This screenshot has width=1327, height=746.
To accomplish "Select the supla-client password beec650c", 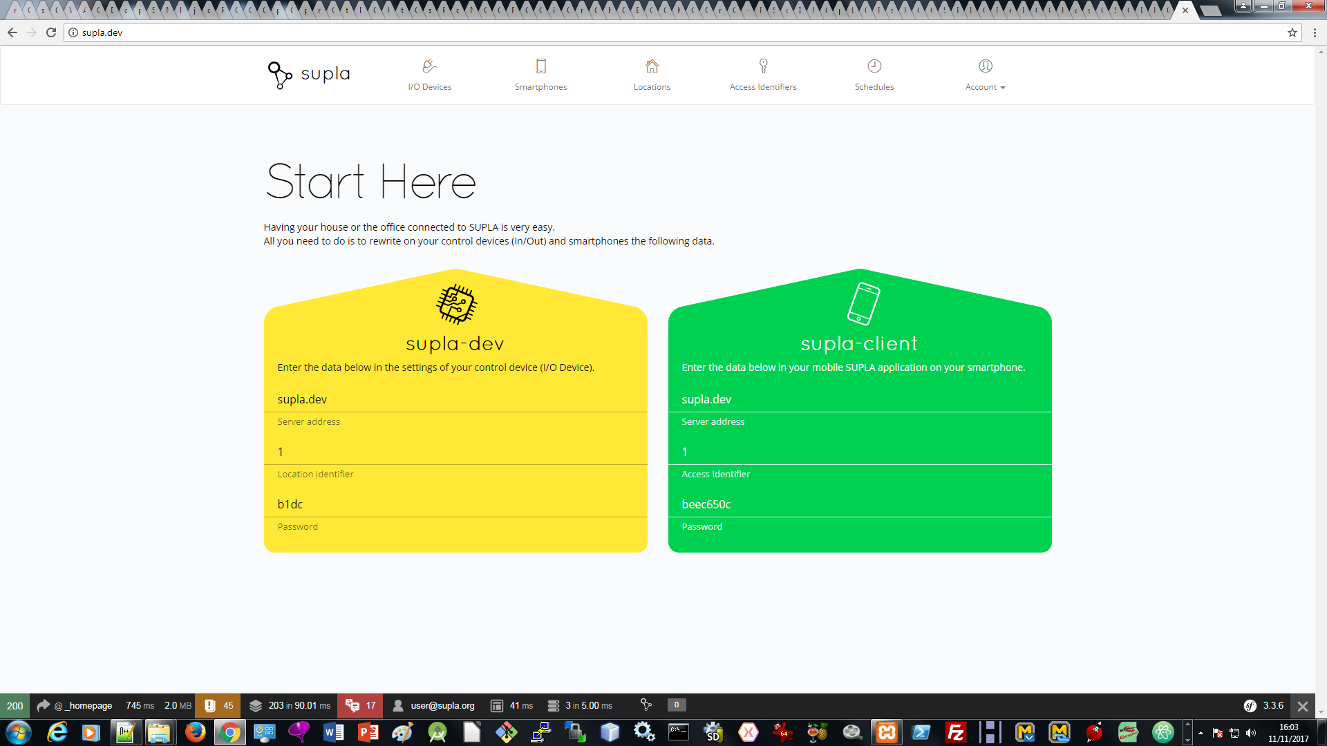I will 706,504.
